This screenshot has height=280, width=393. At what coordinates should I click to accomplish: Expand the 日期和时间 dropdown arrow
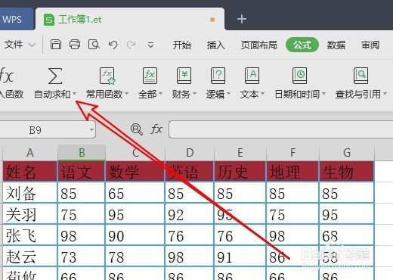[x=324, y=94]
